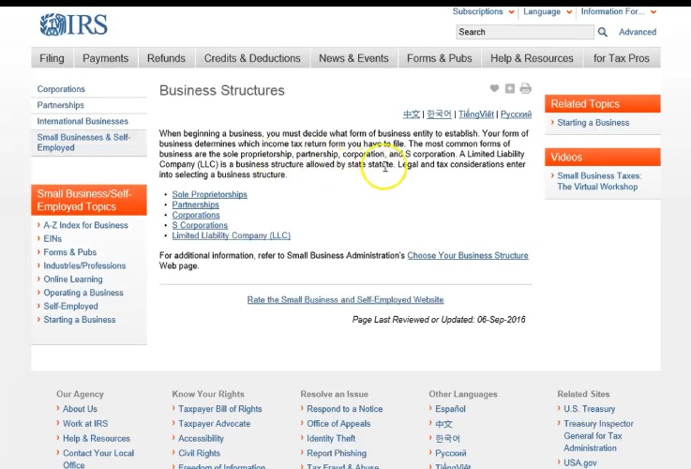Open the News & Events menu
The height and width of the screenshot is (469, 691).
(x=353, y=58)
